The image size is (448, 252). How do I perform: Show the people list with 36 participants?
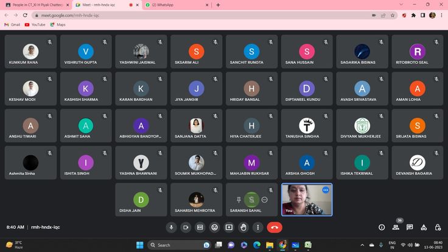(x=396, y=227)
